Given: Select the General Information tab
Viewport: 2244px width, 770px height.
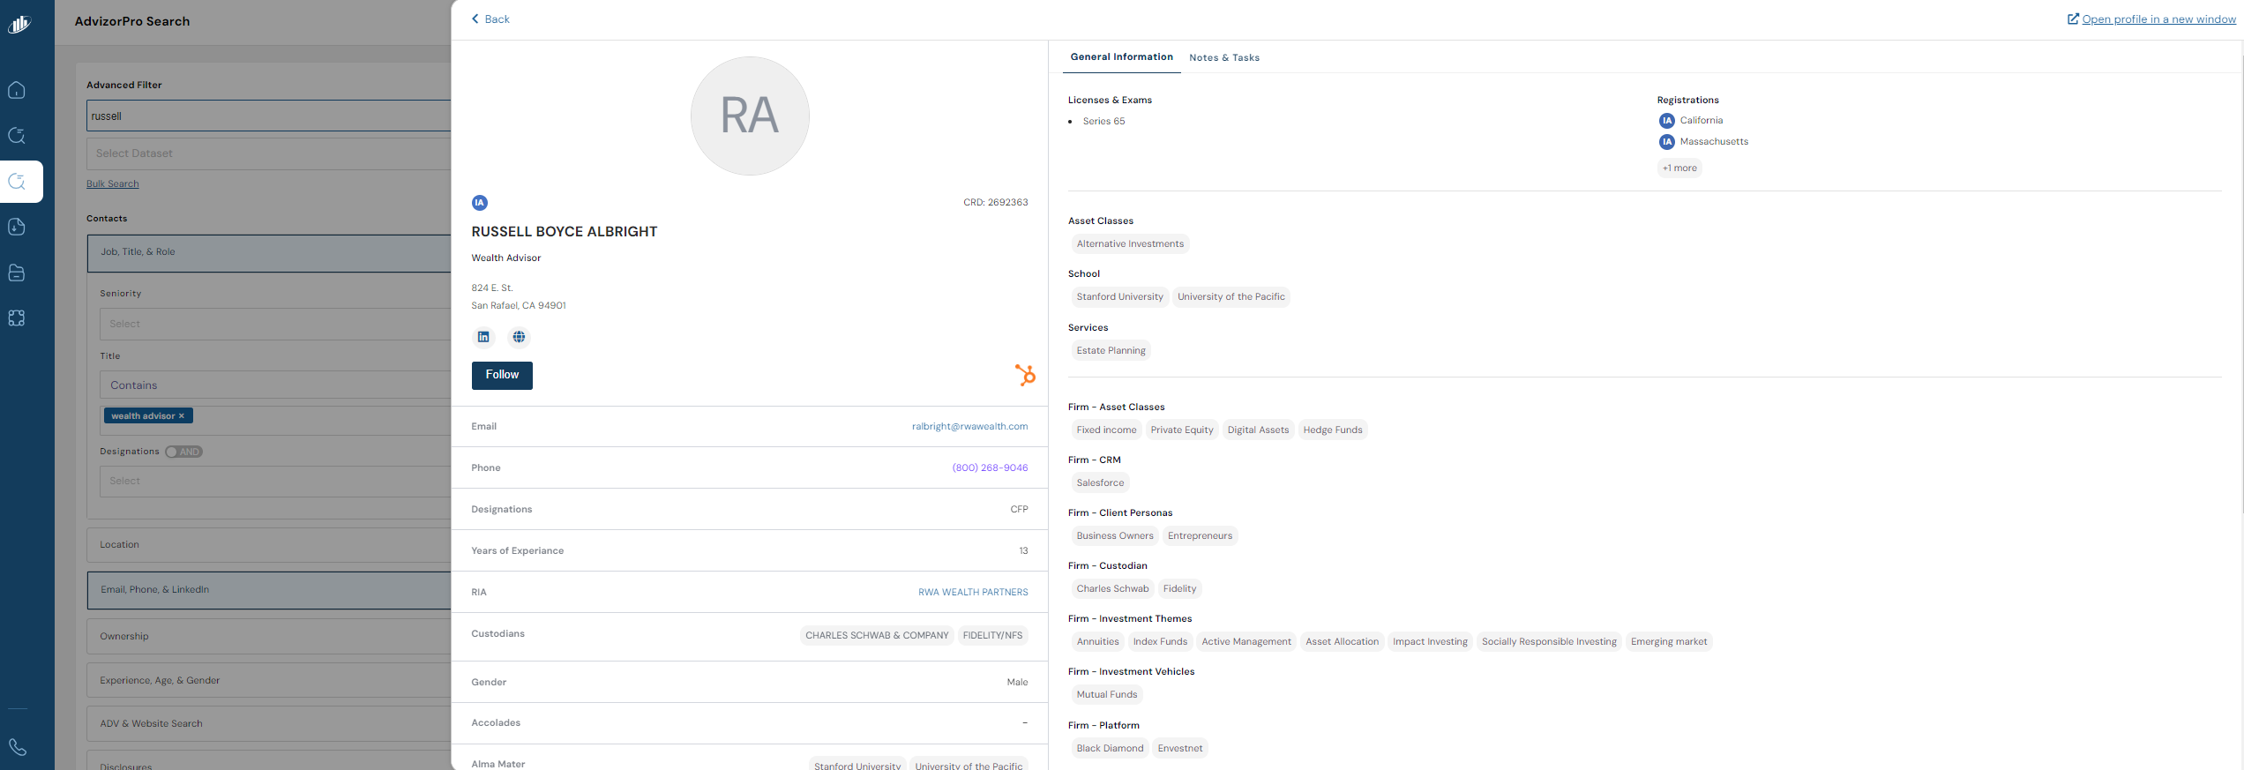Looking at the screenshot, I should (1121, 56).
